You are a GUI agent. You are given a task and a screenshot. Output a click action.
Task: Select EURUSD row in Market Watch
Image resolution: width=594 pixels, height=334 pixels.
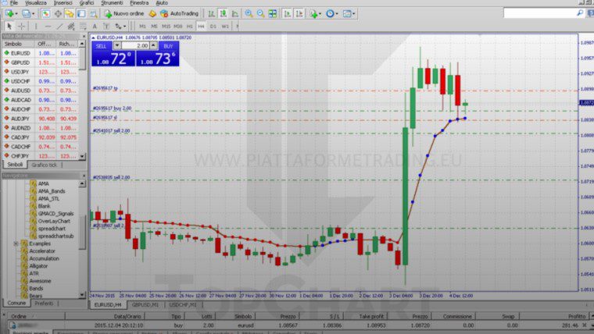(41, 53)
